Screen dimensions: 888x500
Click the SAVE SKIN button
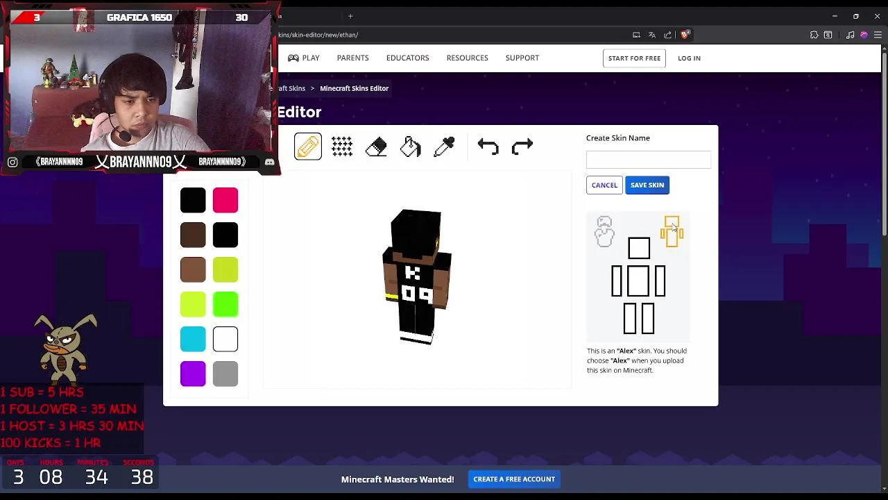tap(647, 185)
